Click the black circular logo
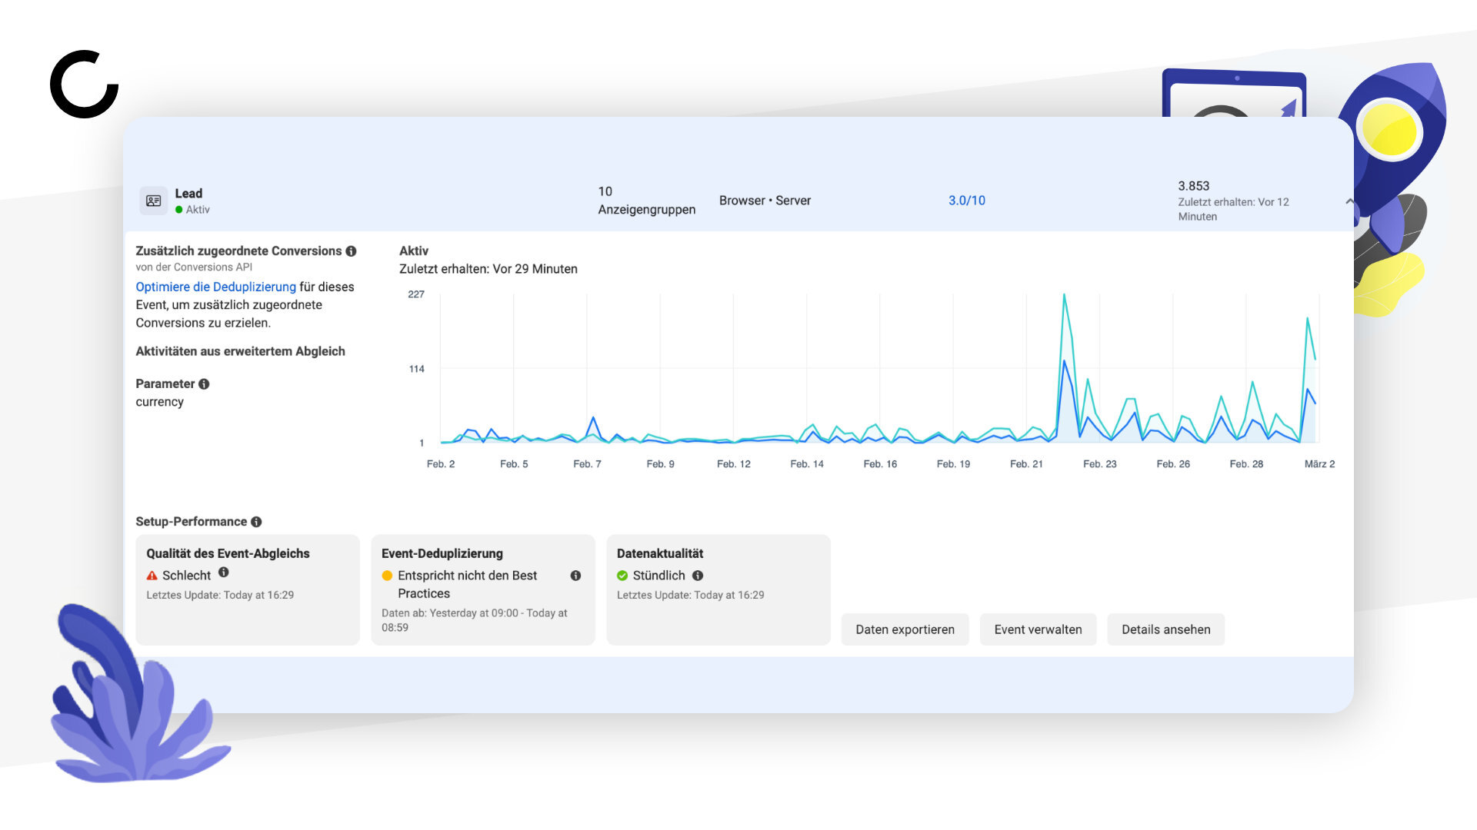Image resolution: width=1477 pixels, height=830 pixels. click(x=84, y=84)
